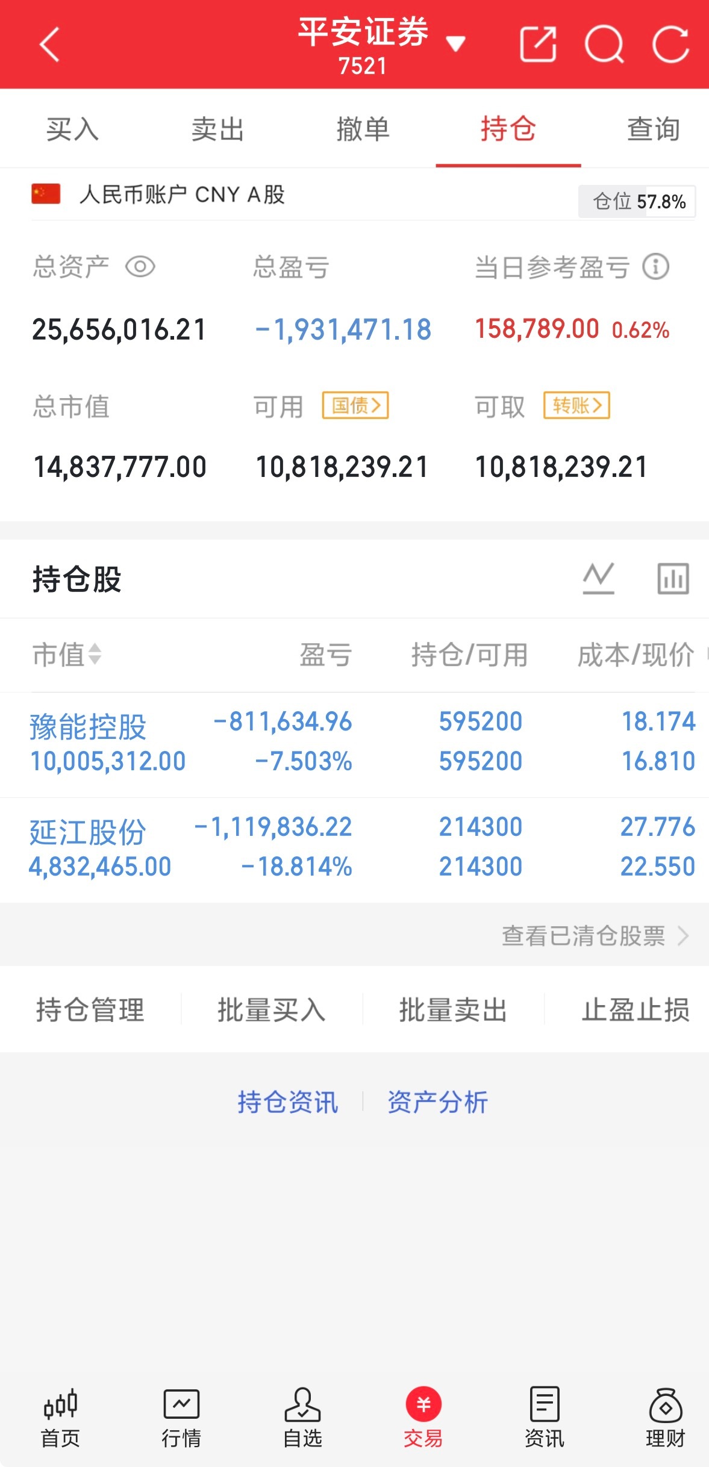Open 持仓资讯 link
The width and height of the screenshot is (709, 1467).
(x=287, y=1102)
